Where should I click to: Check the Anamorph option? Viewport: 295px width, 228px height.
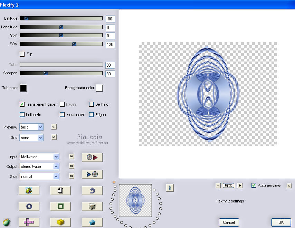pyautogui.click(x=62, y=115)
